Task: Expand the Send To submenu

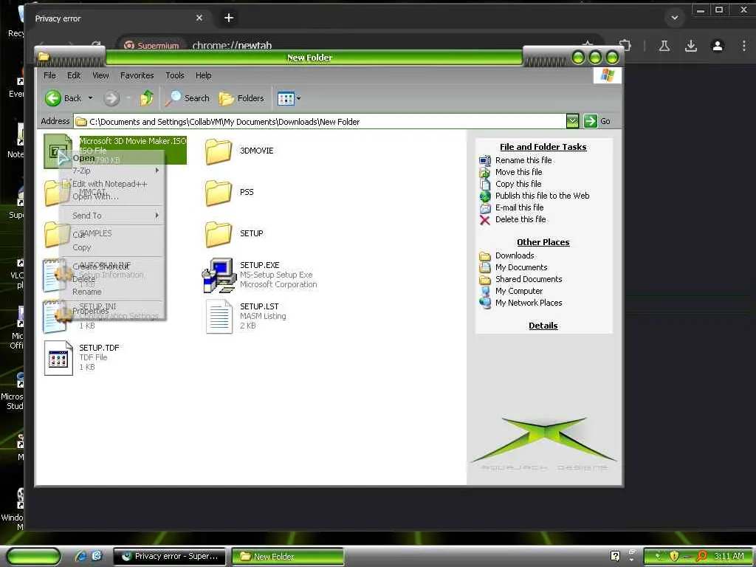Action: coord(111,216)
